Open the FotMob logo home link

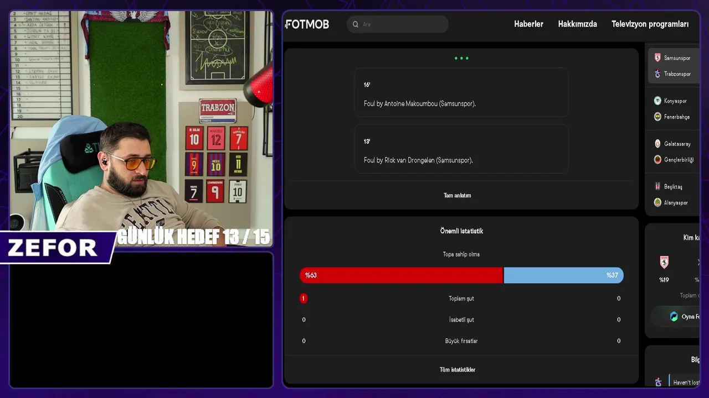click(307, 24)
